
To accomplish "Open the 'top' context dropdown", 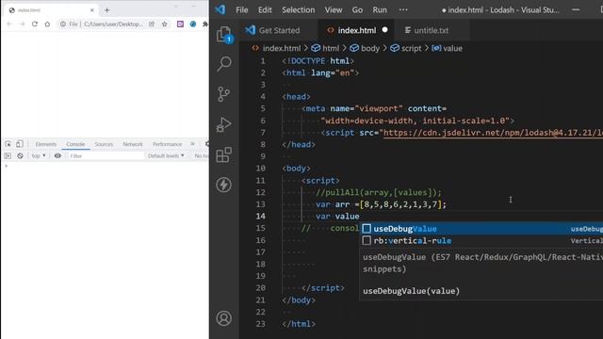I will click(x=39, y=155).
